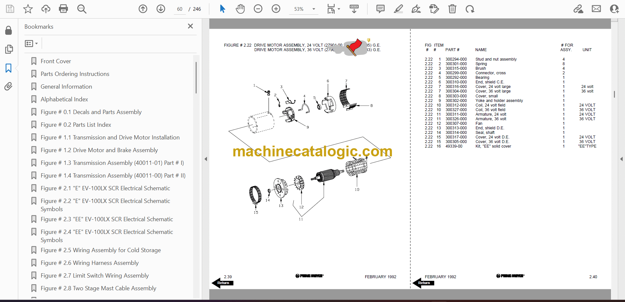The height and width of the screenshot is (302, 625).
Task: Click part number 49339-00 in the list
Action: [454, 146]
